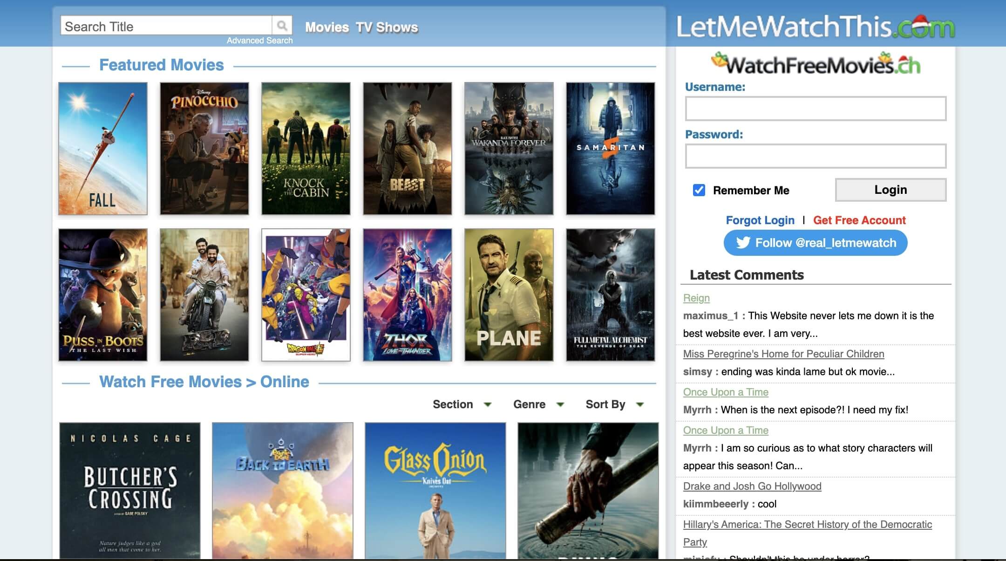Select the Movies tab
The image size is (1006, 561).
coord(327,27)
